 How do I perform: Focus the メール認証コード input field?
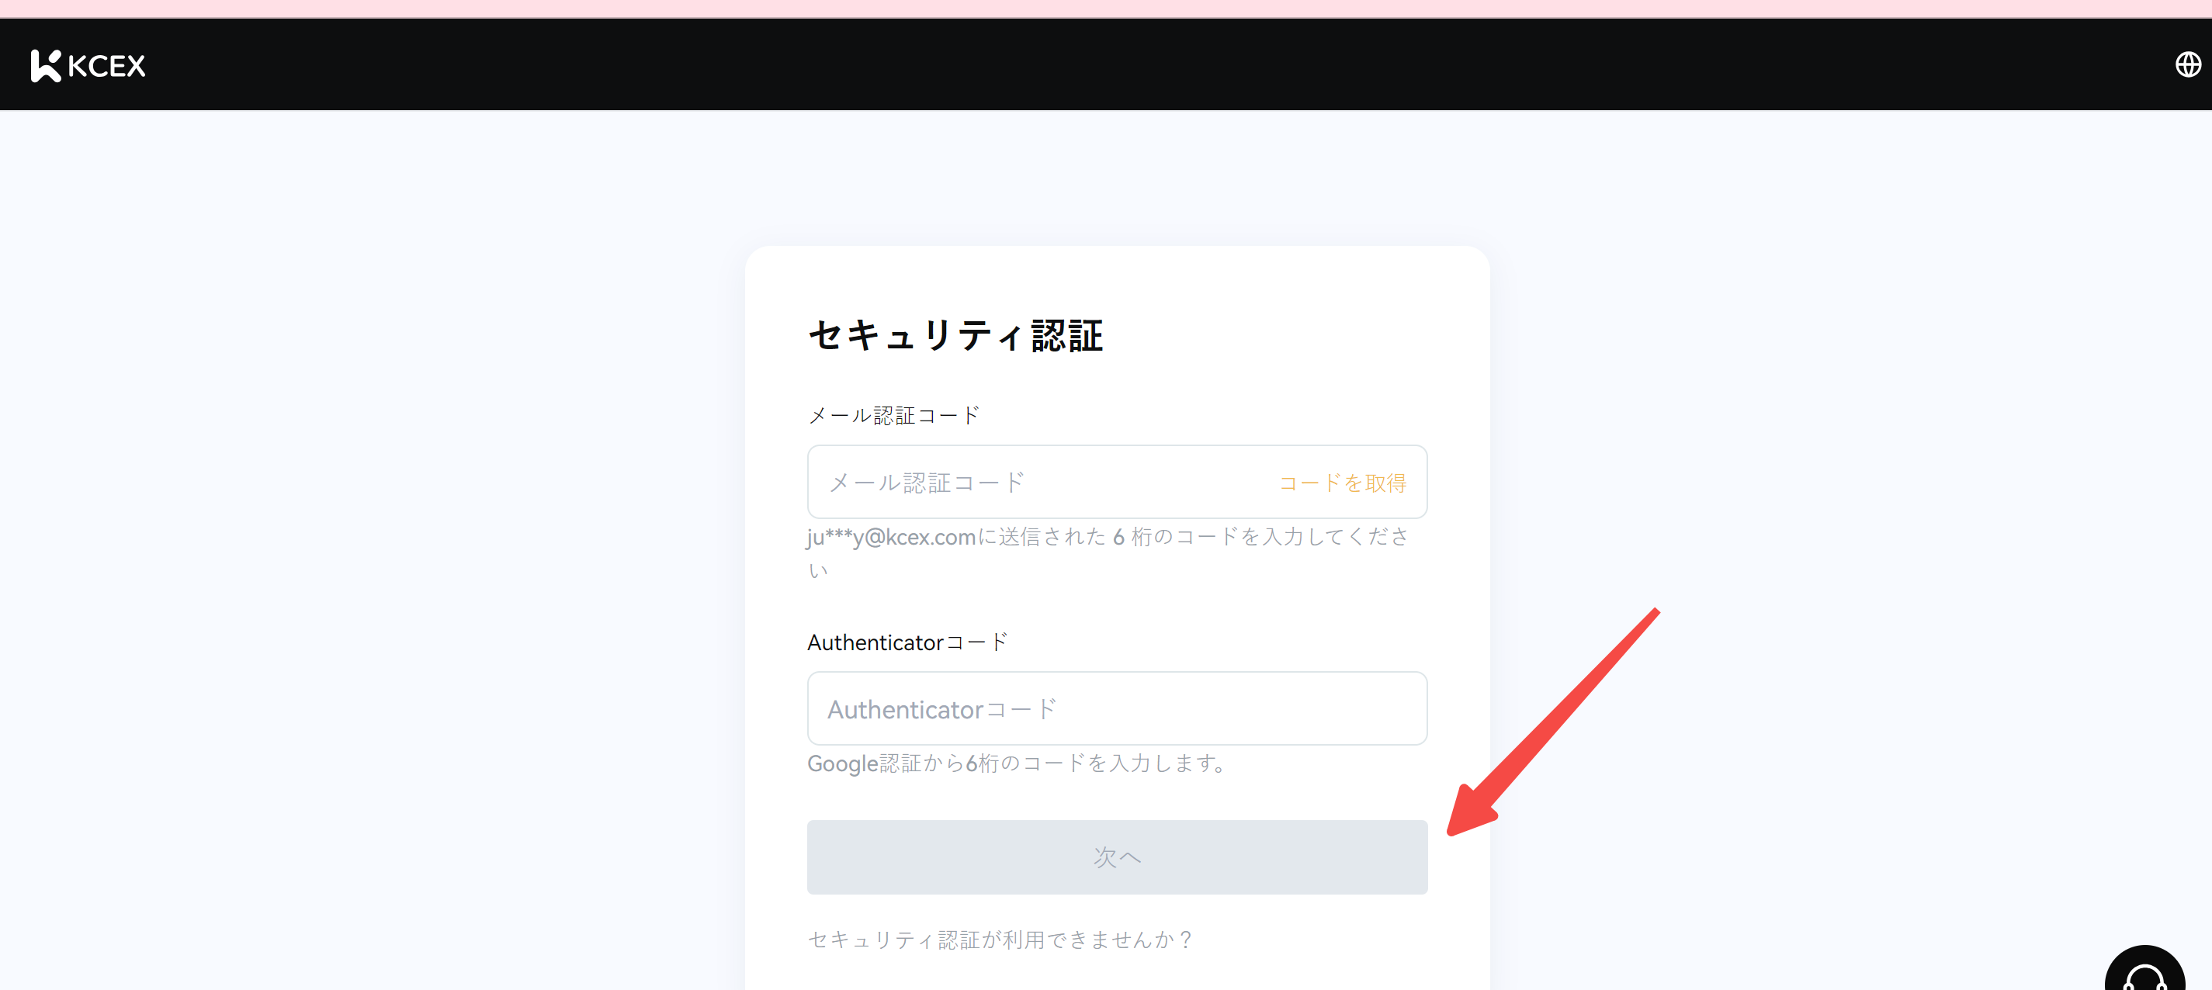[1031, 482]
